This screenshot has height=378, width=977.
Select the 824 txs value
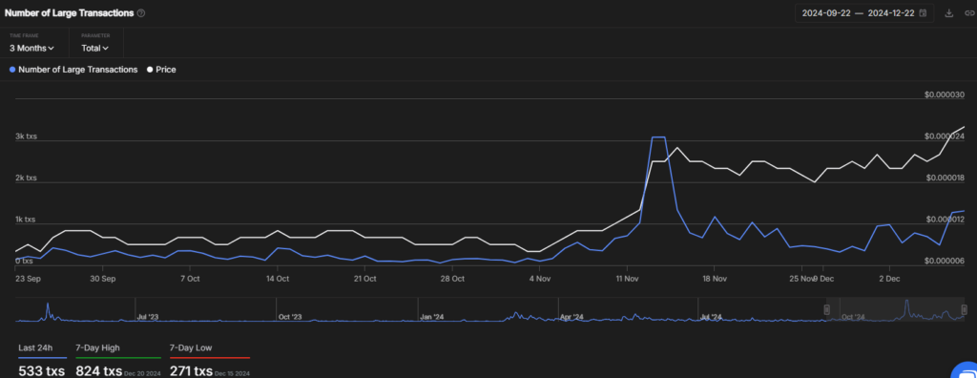pos(98,371)
